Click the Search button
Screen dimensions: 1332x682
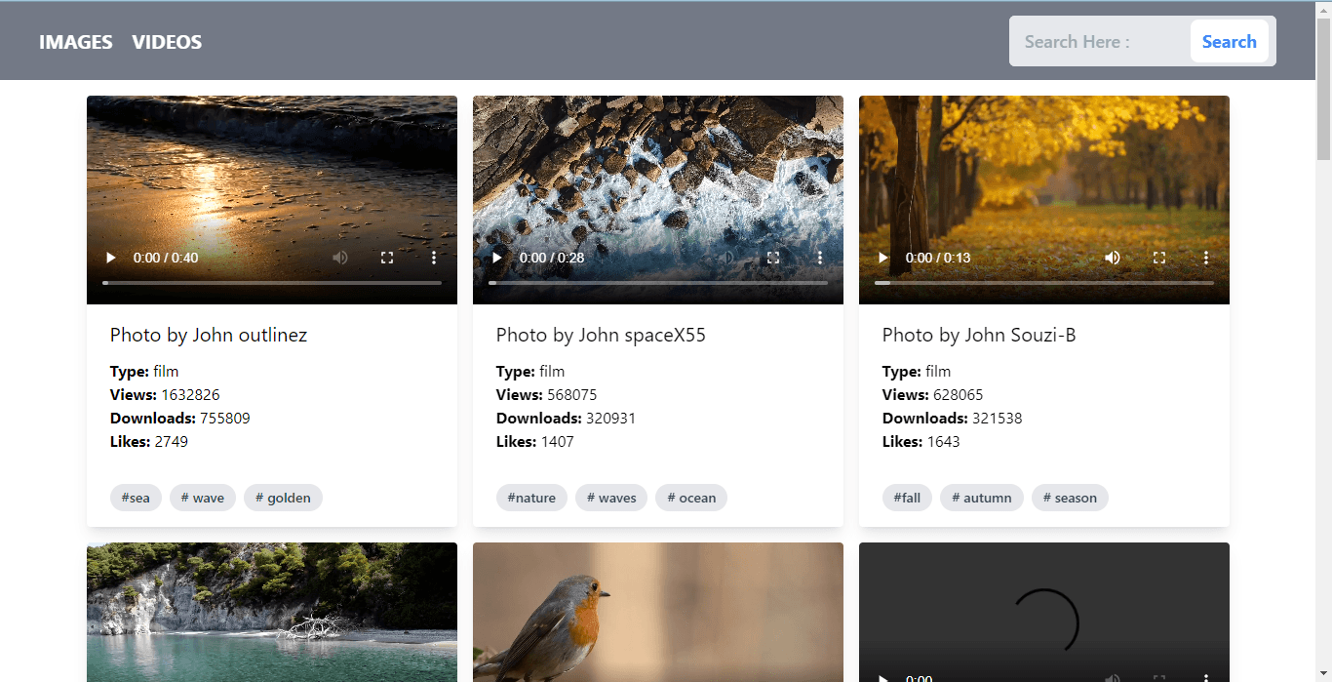(x=1230, y=42)
